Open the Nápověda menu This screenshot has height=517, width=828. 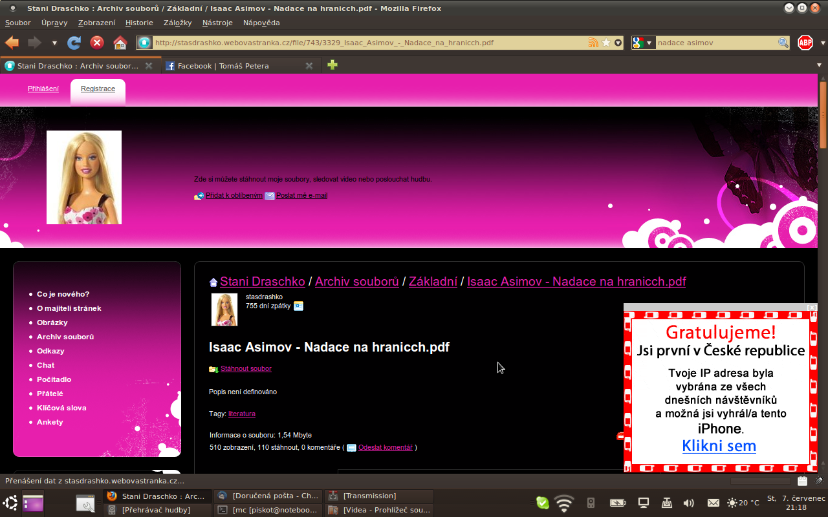261,23
